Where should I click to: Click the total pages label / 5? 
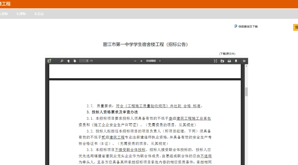coord(91,61)
